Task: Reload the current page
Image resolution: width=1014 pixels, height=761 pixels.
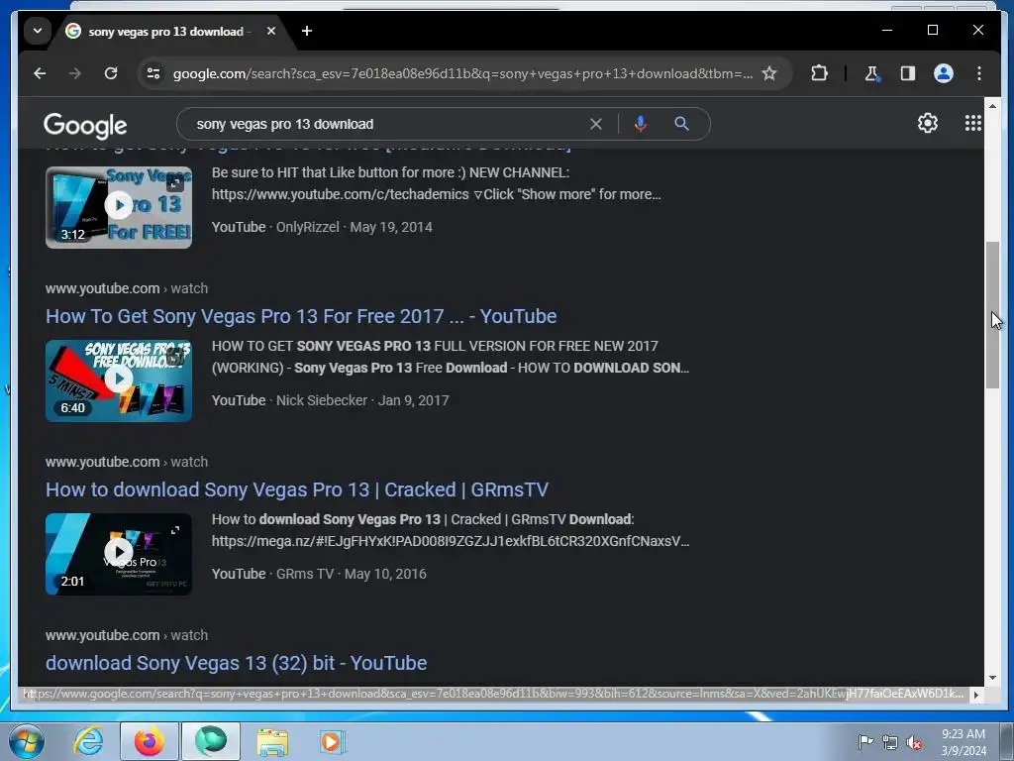Action: [111, 73]
